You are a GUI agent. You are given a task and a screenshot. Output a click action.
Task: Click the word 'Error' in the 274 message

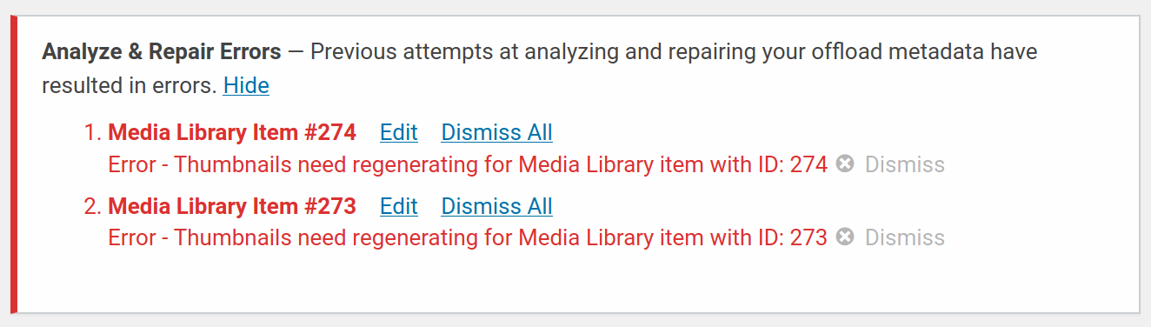(x=132, y=164)
